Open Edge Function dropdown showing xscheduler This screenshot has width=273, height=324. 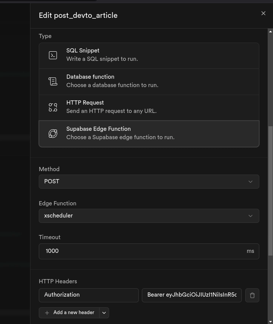(x=149, y=216)
